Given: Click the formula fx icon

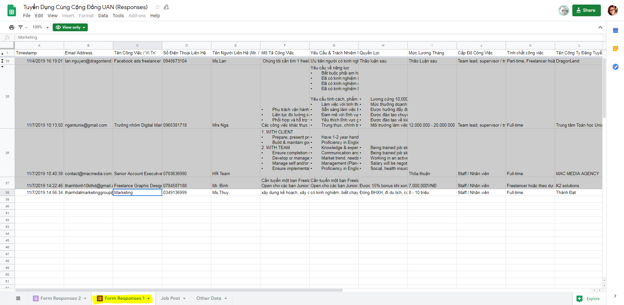Looking at the screenshot, I should click(7, 37).
